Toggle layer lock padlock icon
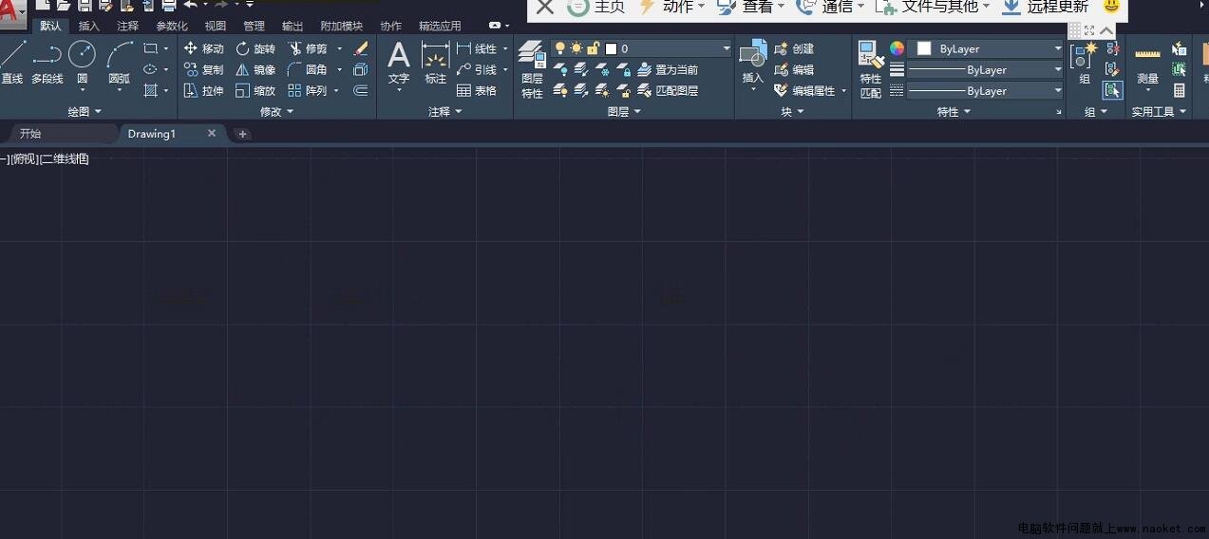This screenshot has height=539, width=1209. tap(593, 48)
